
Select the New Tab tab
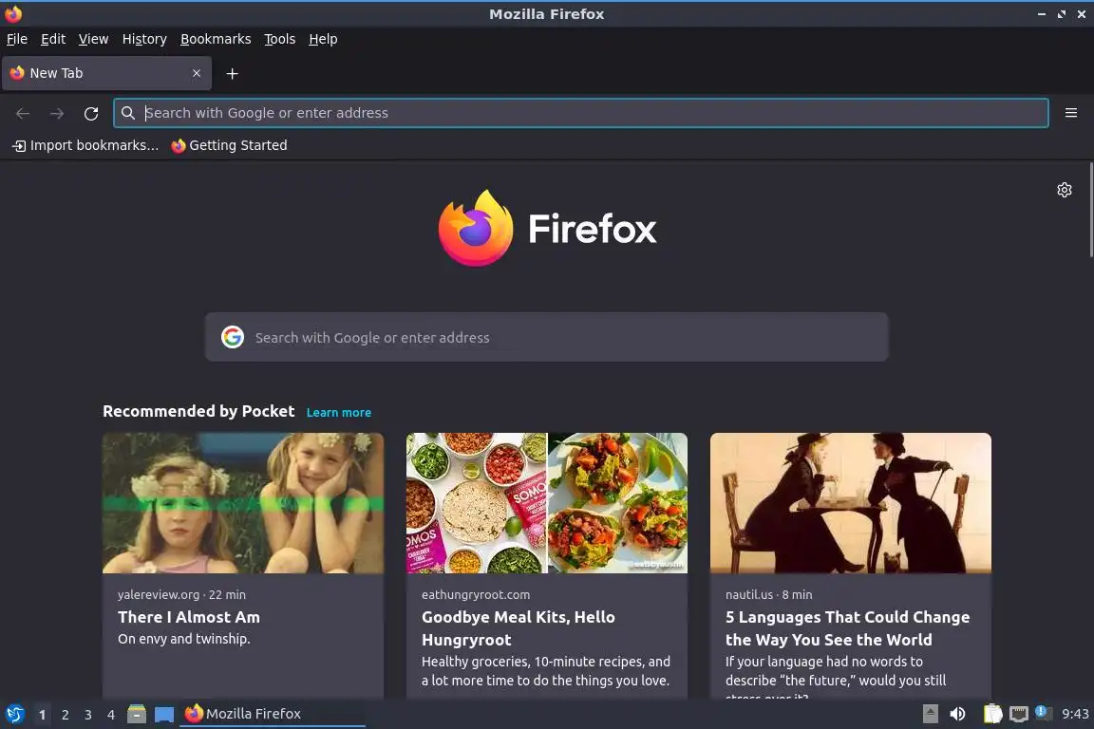point(106,73)
